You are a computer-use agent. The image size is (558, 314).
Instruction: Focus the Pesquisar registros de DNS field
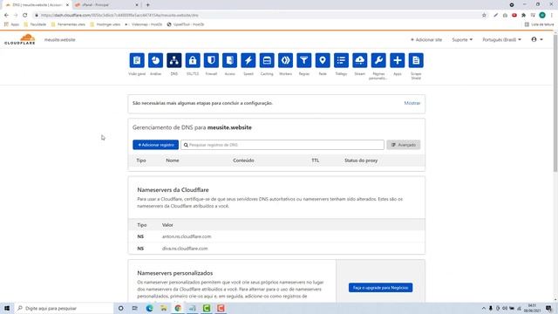(x=282, y=145)
